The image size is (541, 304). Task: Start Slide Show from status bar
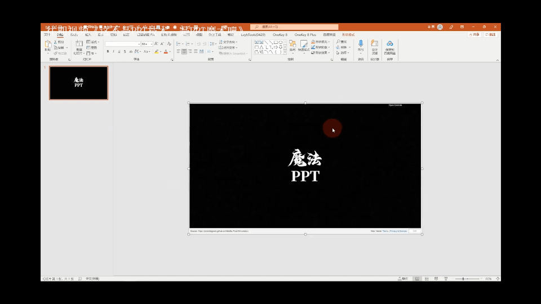[446, 279]
